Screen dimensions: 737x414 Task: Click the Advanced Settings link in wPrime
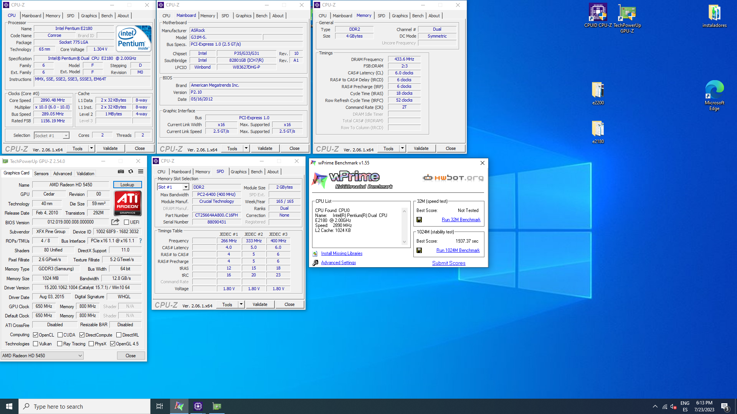(x=338, y=263)
